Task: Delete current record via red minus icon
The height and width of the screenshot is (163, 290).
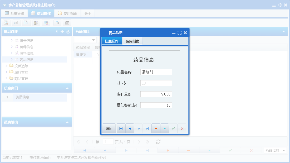Action: point(156,128)
